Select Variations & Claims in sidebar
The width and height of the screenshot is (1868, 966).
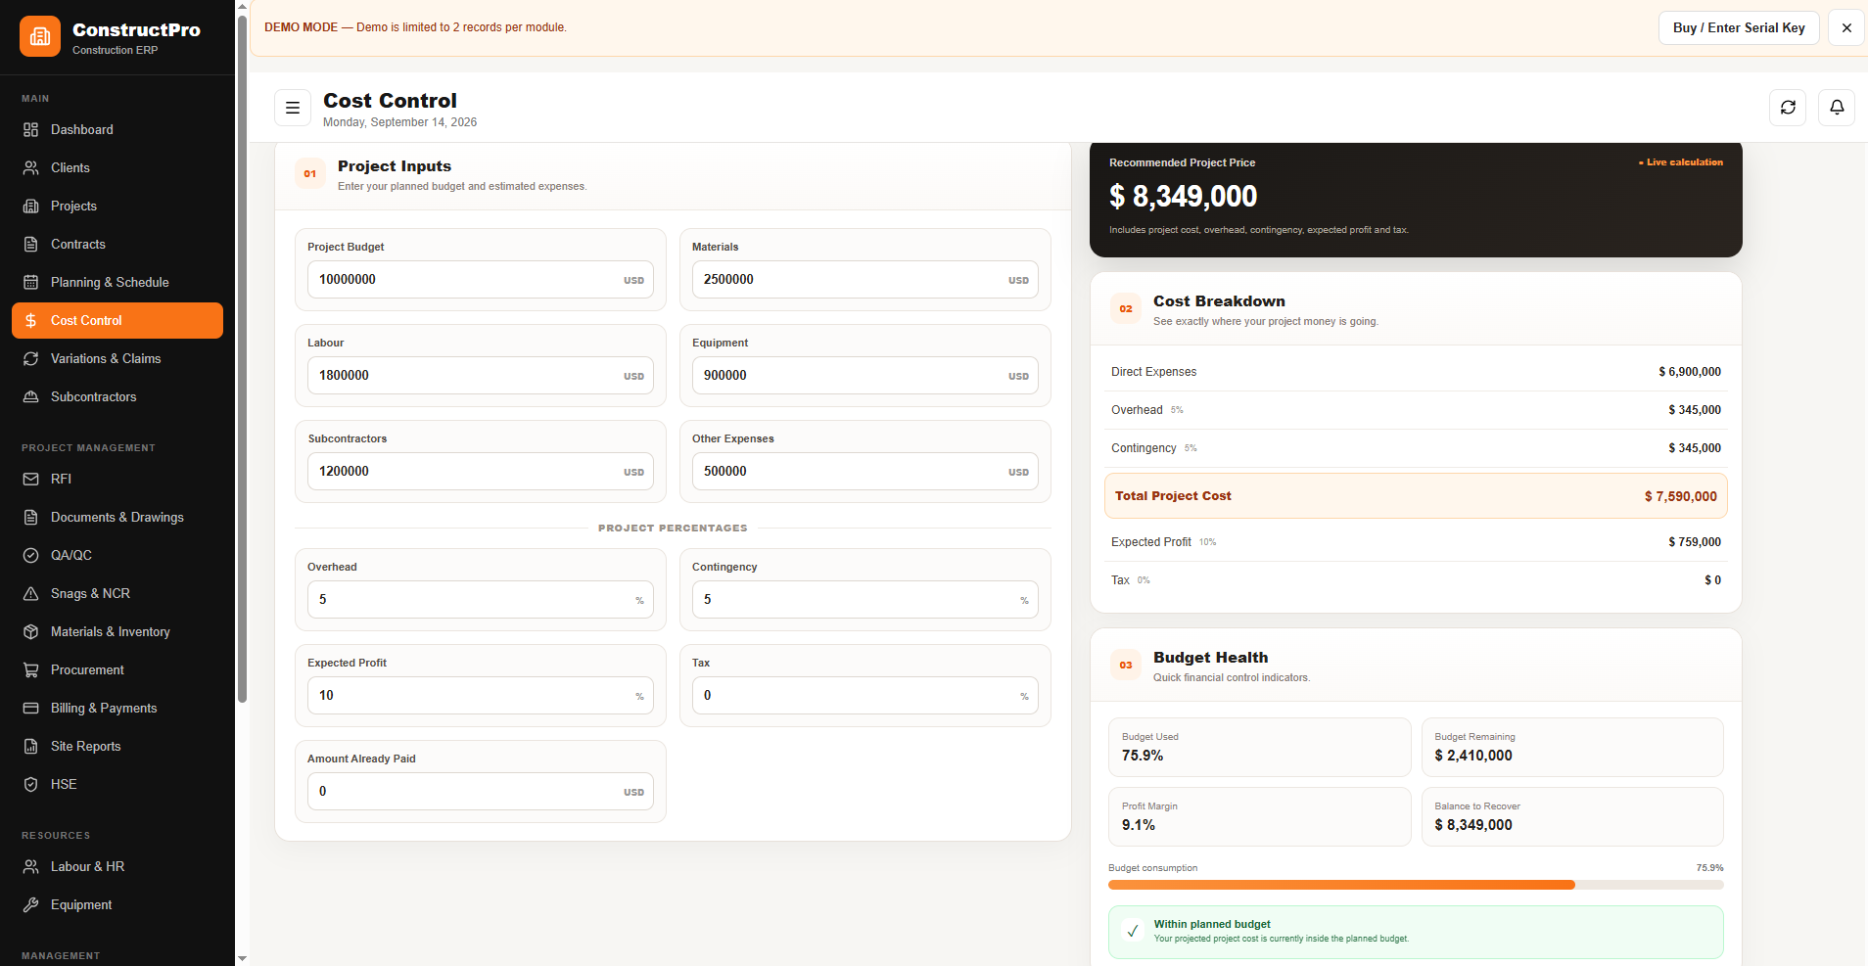click(x=117, y=359)
